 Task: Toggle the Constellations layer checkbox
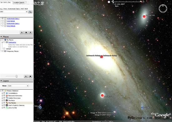(x=4, y=93)
